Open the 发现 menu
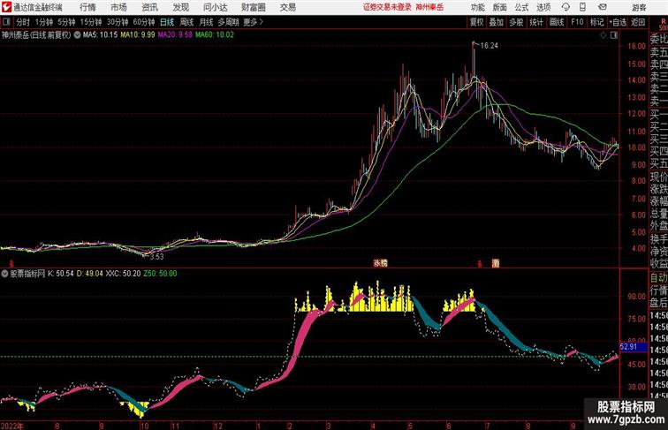668x430 pixels. (x=180, y=7)
